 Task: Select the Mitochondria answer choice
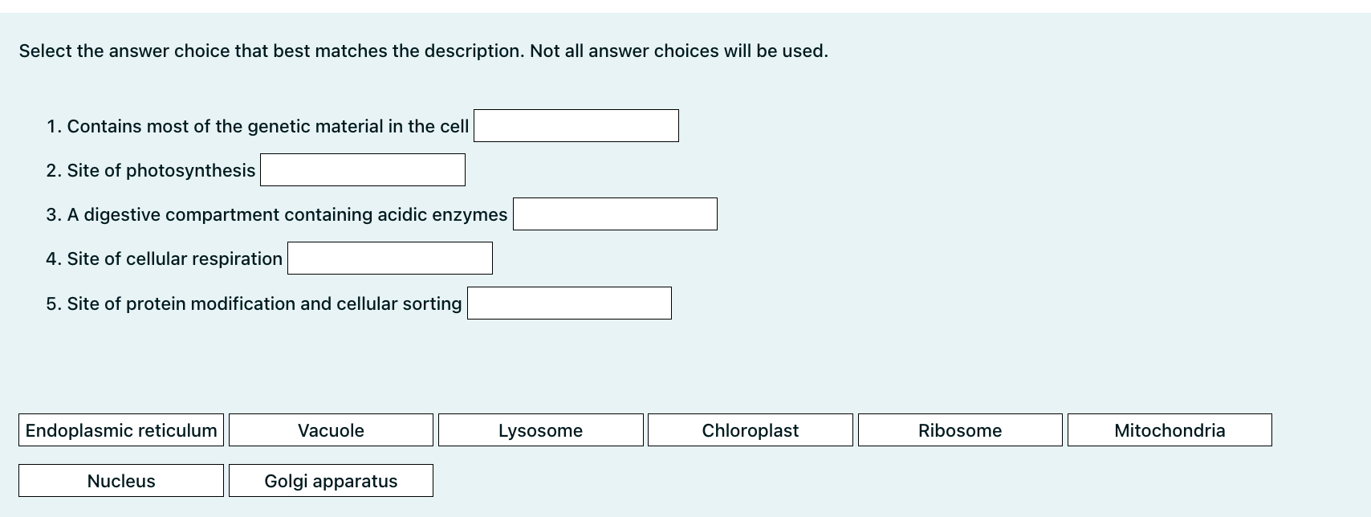1170,430
